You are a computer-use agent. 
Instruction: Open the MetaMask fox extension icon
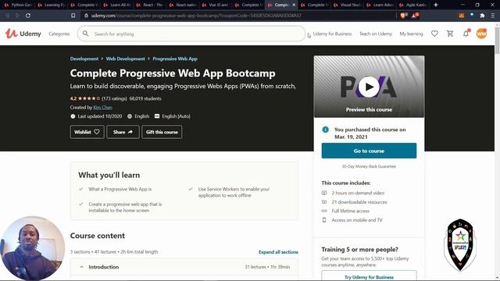click(462, 16)
